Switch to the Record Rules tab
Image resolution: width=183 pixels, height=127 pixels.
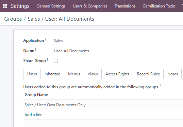click(x=148, y=74)
